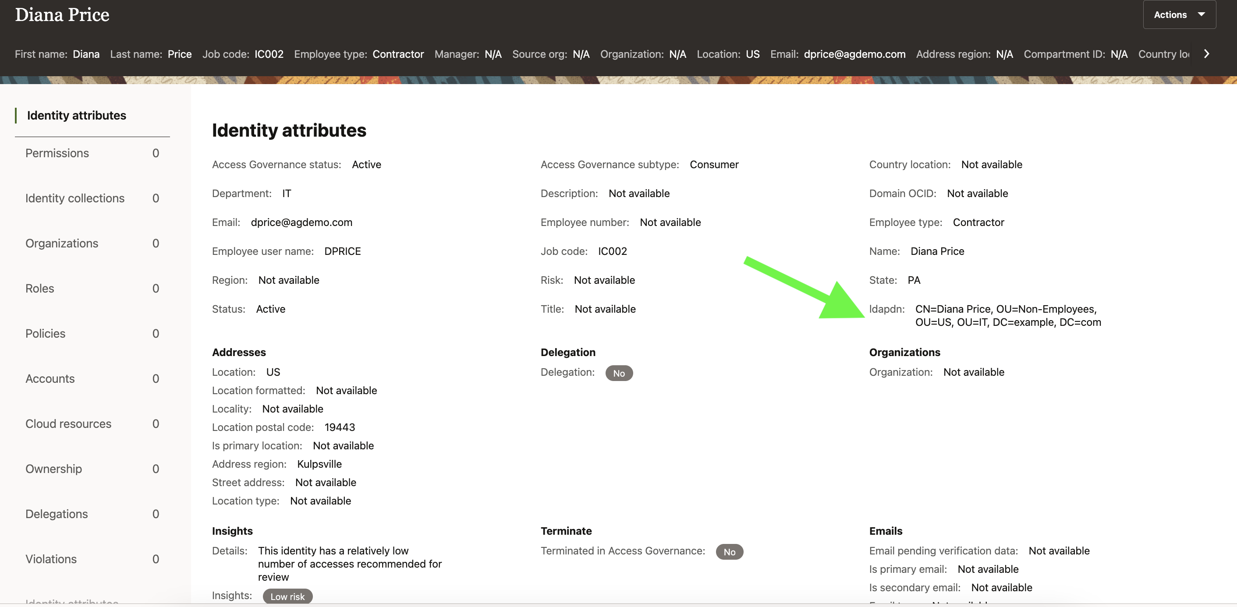Image resolution: width=1237 pixels, height=607 pixels.
Task: Open the Permissions section
Action: point(57,153)
